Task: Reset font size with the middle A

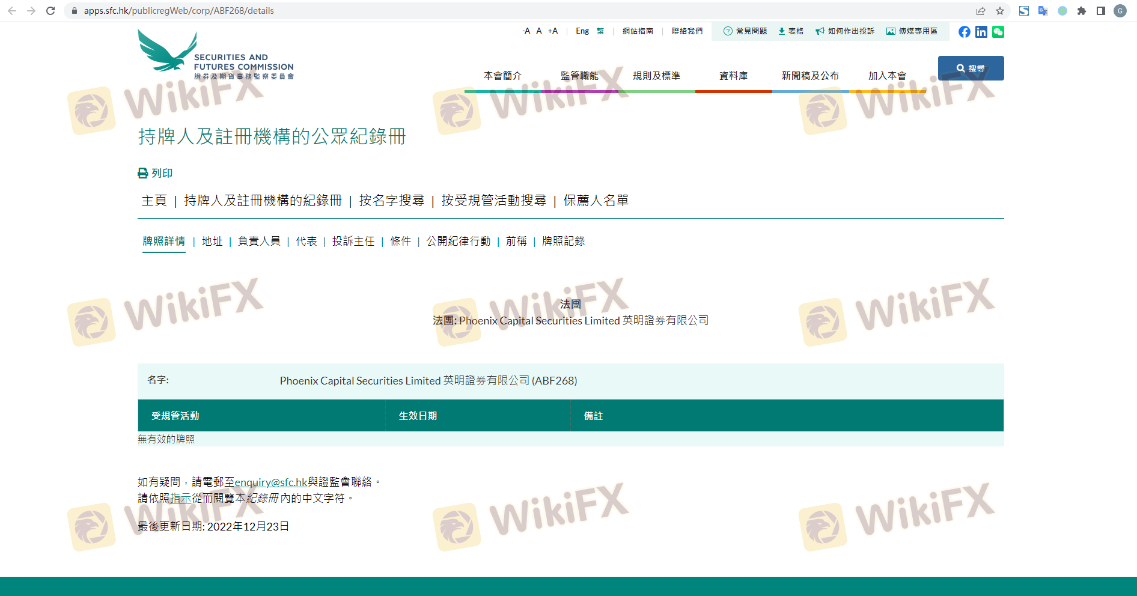Action: click(539, 31)
